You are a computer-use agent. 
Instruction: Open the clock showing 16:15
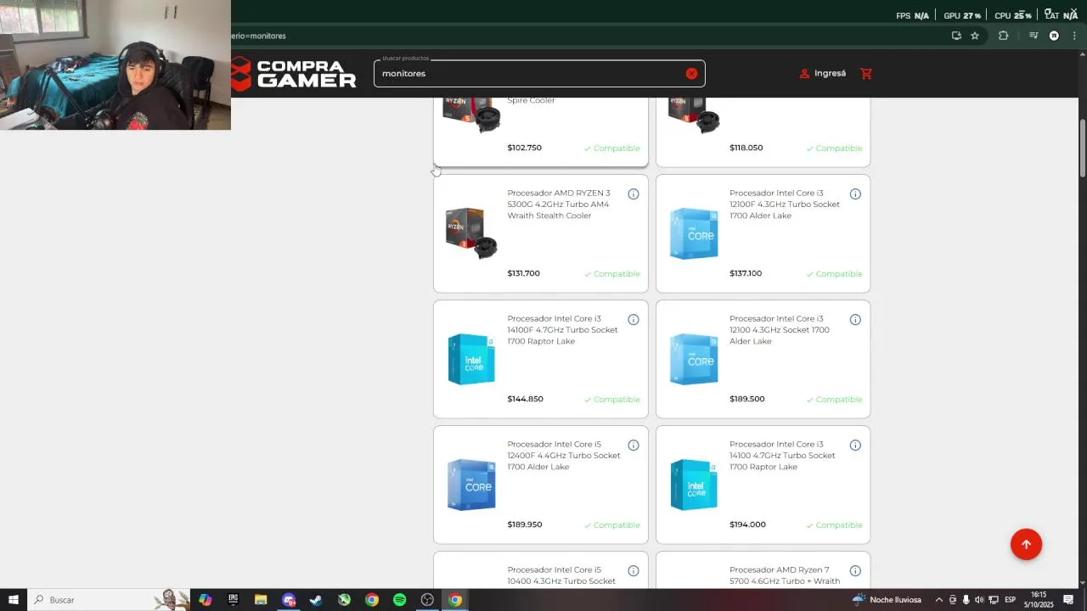click(1038, 600)
